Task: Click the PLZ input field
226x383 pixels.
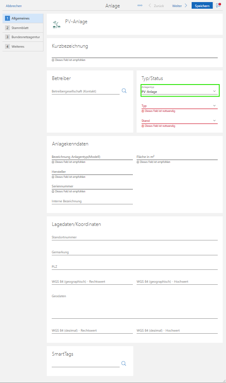Action: pyautogui.click(x=135, y=267)
